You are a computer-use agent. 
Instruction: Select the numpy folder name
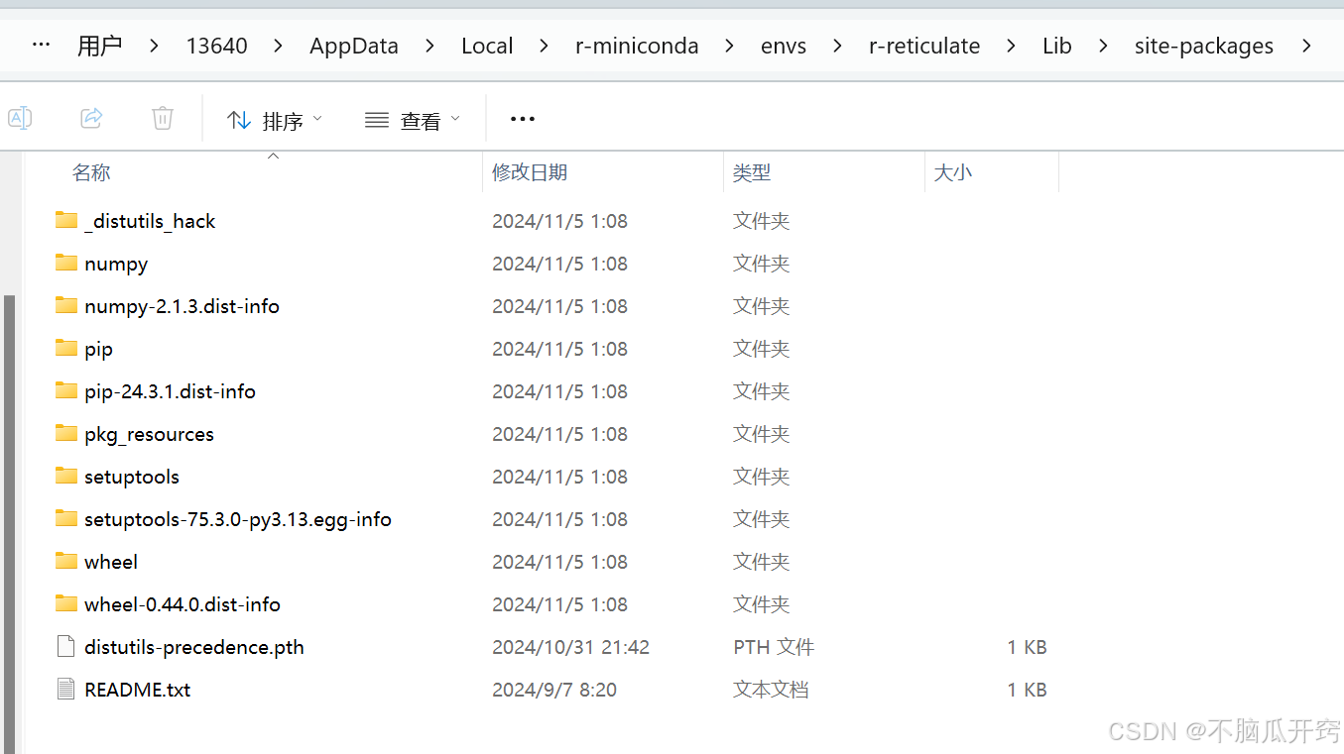[116, 264]
